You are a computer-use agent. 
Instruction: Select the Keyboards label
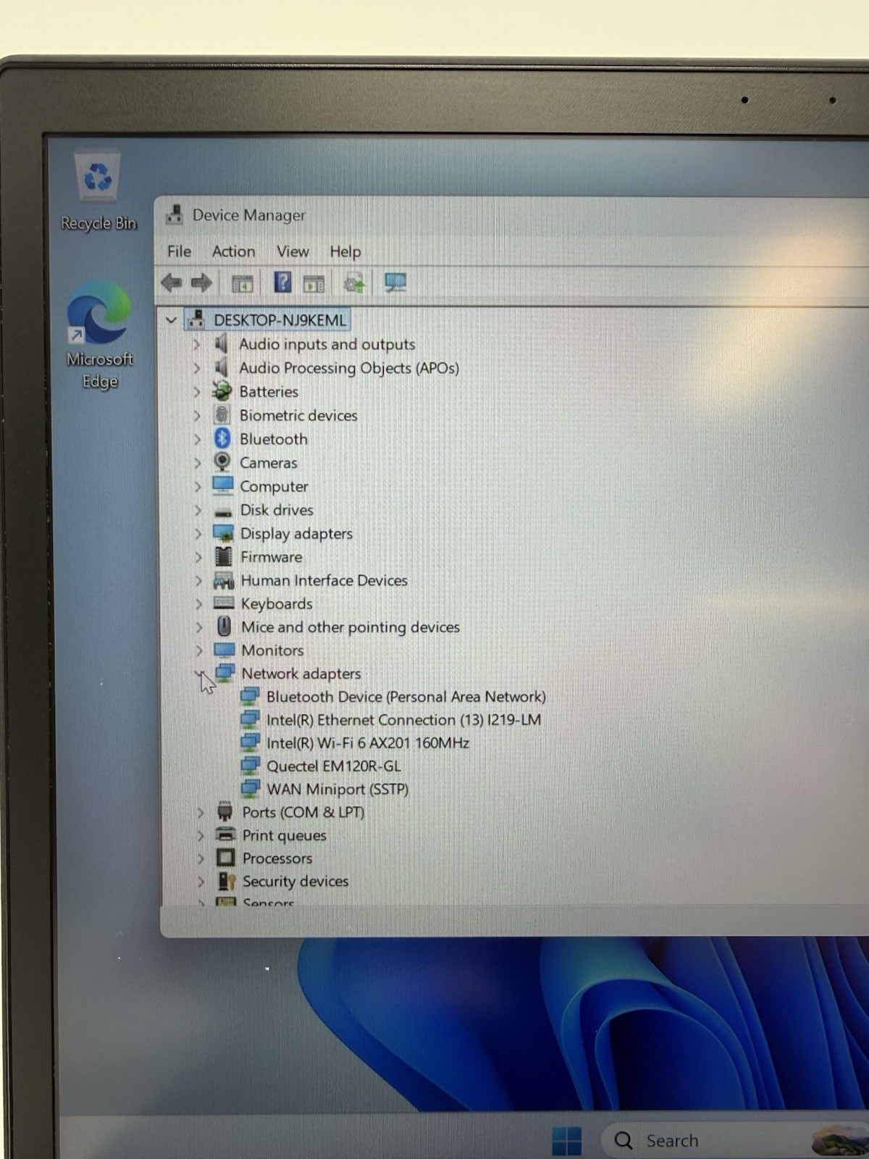tap(277, 604)
